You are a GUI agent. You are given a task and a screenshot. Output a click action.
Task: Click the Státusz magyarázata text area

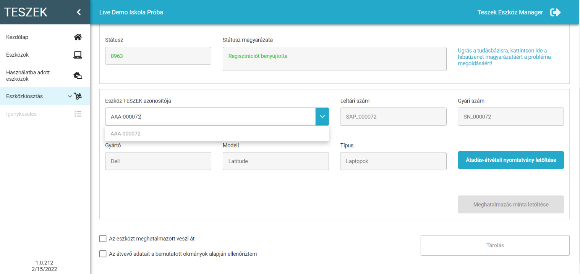335,59
